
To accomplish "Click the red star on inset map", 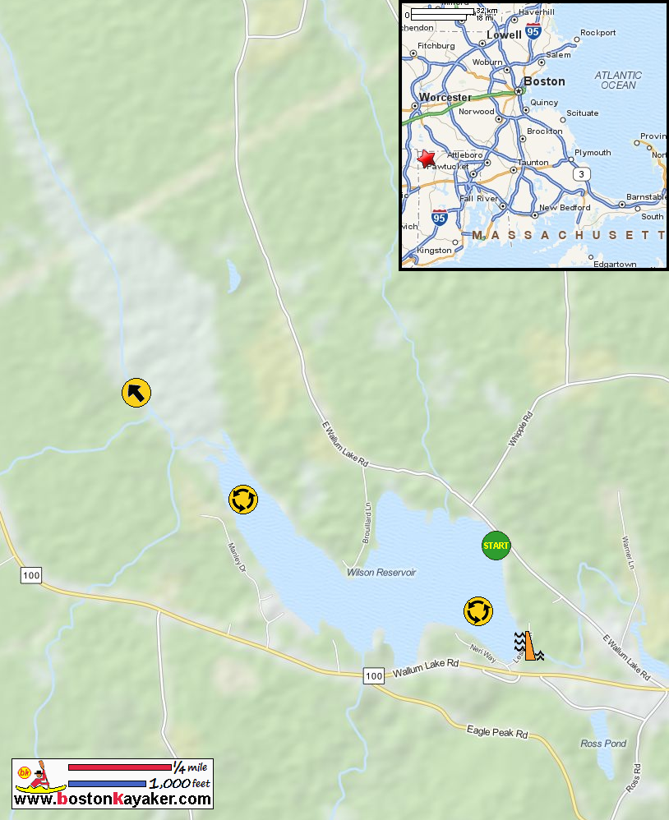I will tap(427, 159).
